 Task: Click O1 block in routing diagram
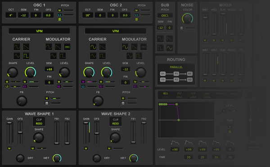pos(163,74)
